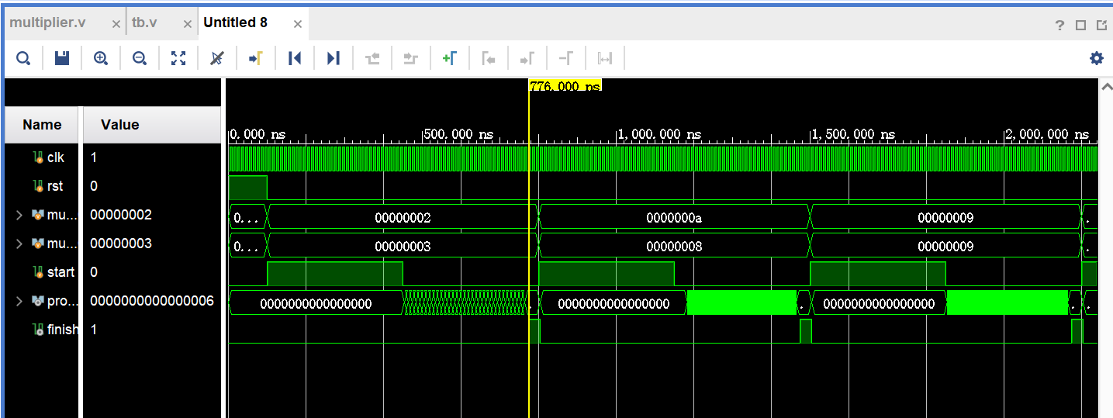Viewport: 1113px width, 418px height.
Task: Jump to time 0 of the simulation
Action: (295, 58)
